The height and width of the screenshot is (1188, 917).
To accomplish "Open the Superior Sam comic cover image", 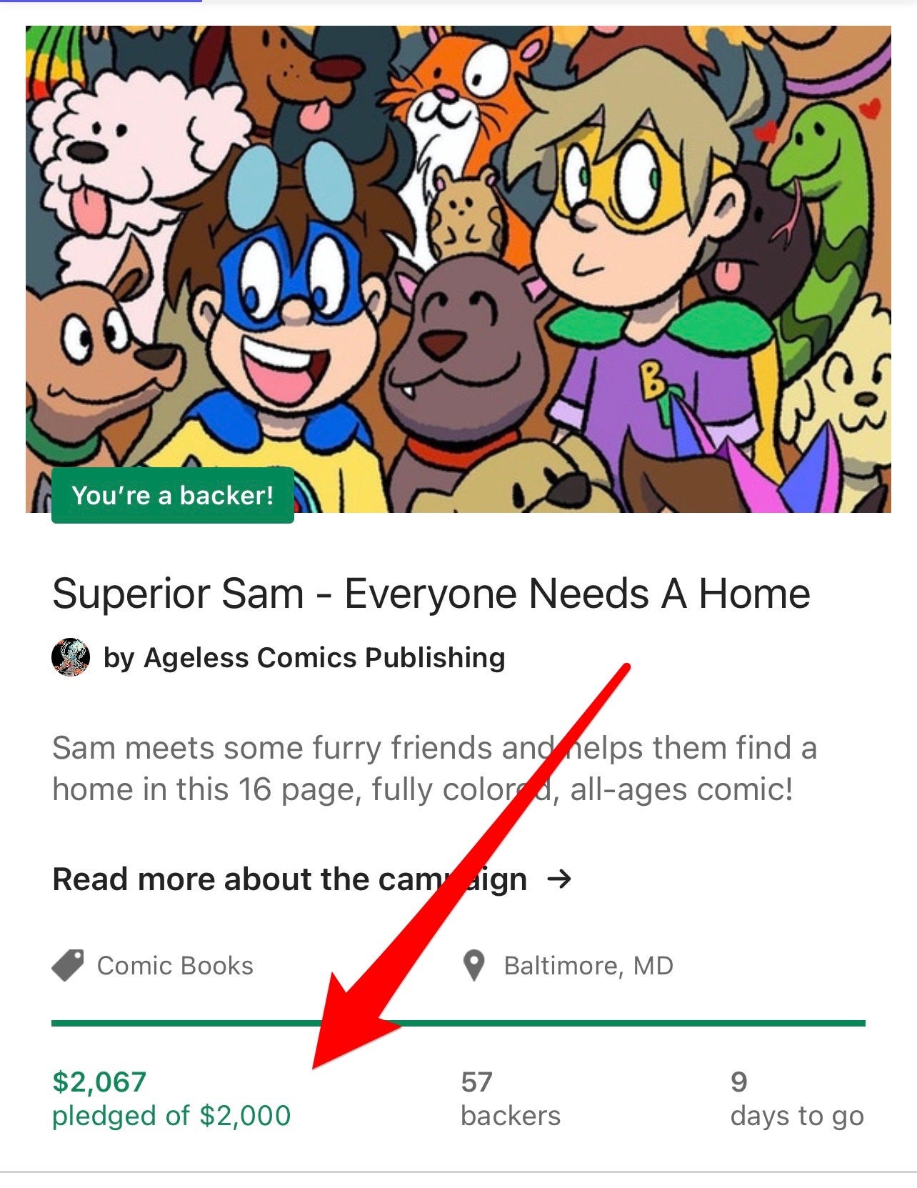I will [x=459, y=269].
